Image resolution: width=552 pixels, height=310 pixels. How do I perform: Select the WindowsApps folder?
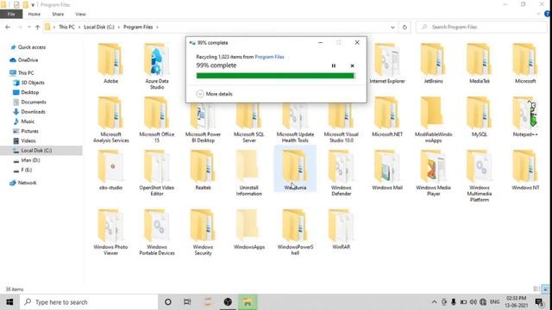[249, 229]
